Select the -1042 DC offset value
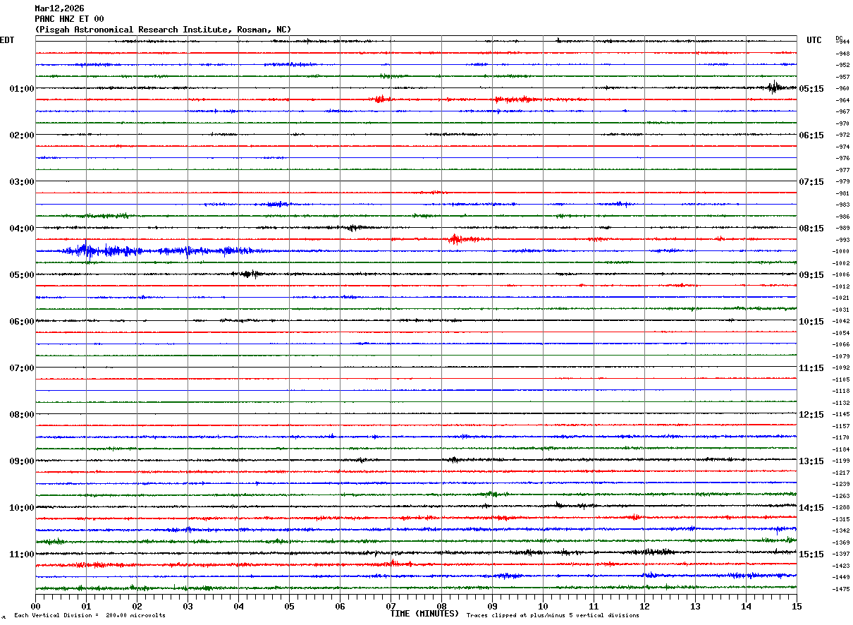The image size is (853, 625). tap(842, 322)
